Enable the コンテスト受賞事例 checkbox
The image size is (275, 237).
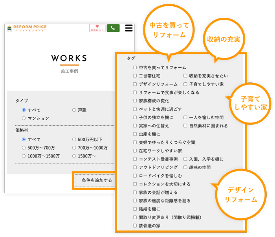tap(135, 159)
